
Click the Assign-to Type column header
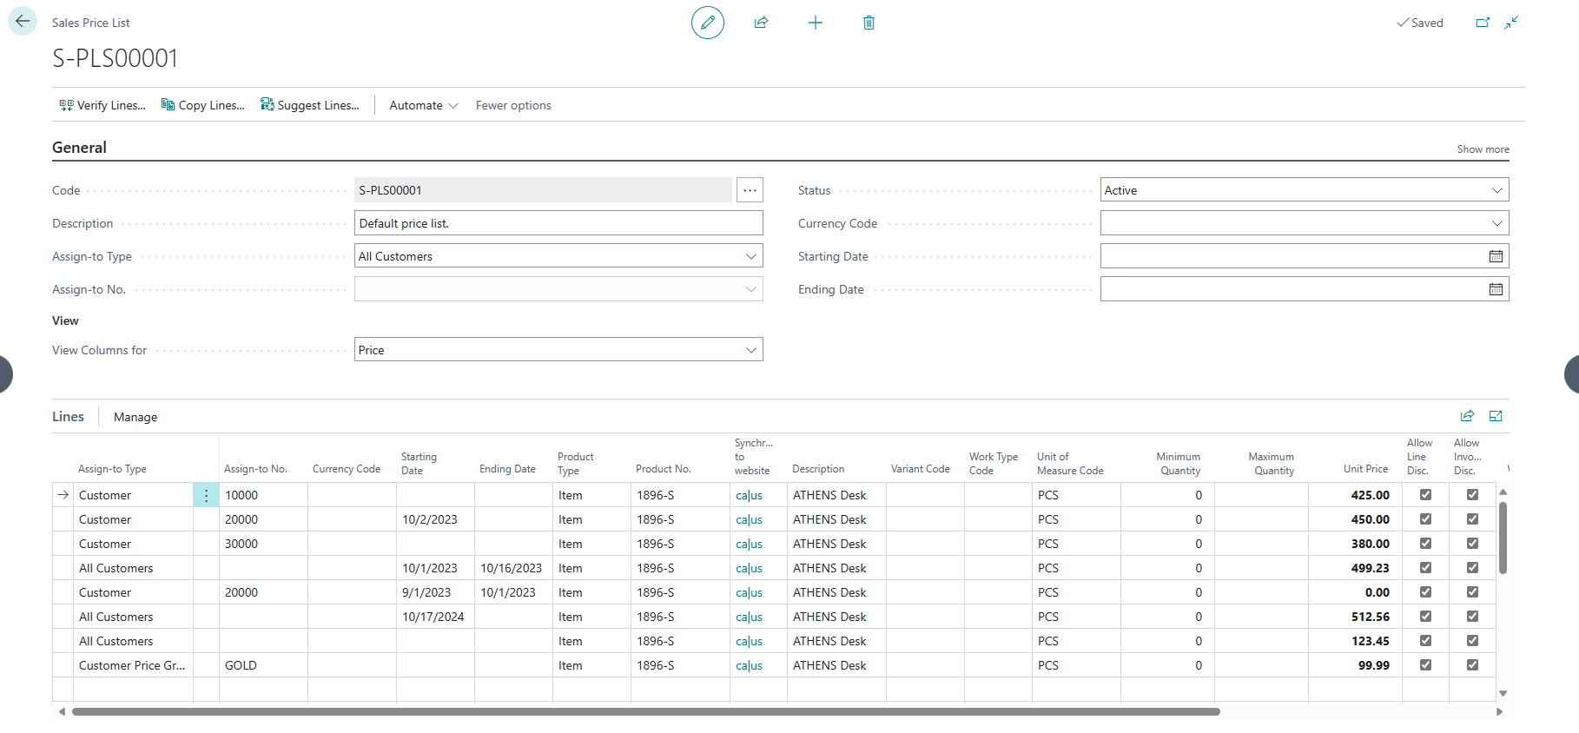(x=112, y=469)
